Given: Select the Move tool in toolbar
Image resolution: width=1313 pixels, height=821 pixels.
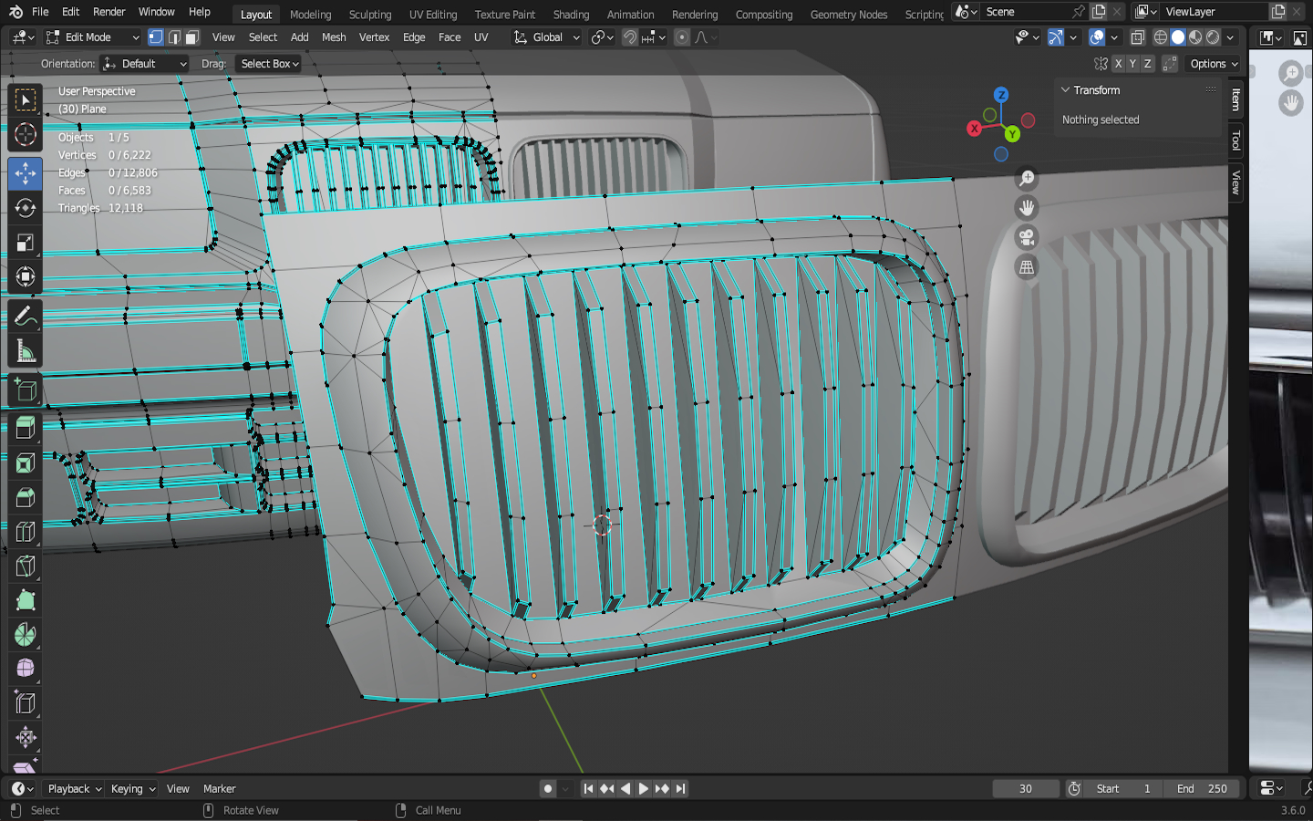Looking at the screenshot, I should click(x=26, y=173).
